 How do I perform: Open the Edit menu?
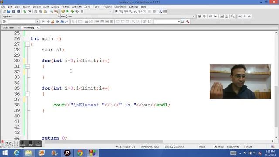pyautogui.click(x=10, y=7)
